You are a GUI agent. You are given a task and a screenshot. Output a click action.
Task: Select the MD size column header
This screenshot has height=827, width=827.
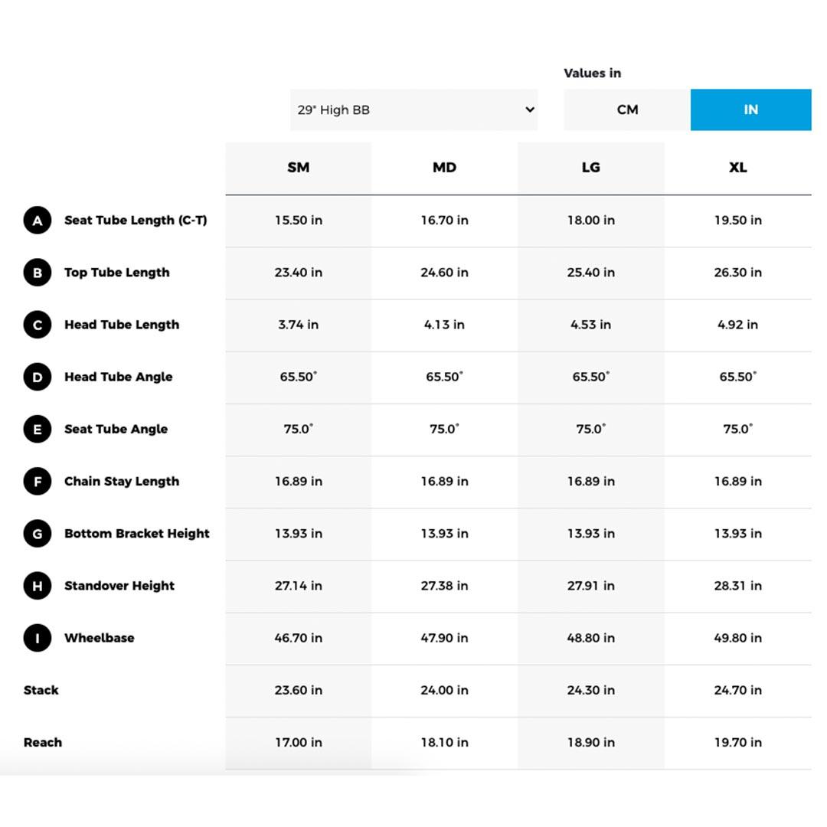(x=444, y=168)
